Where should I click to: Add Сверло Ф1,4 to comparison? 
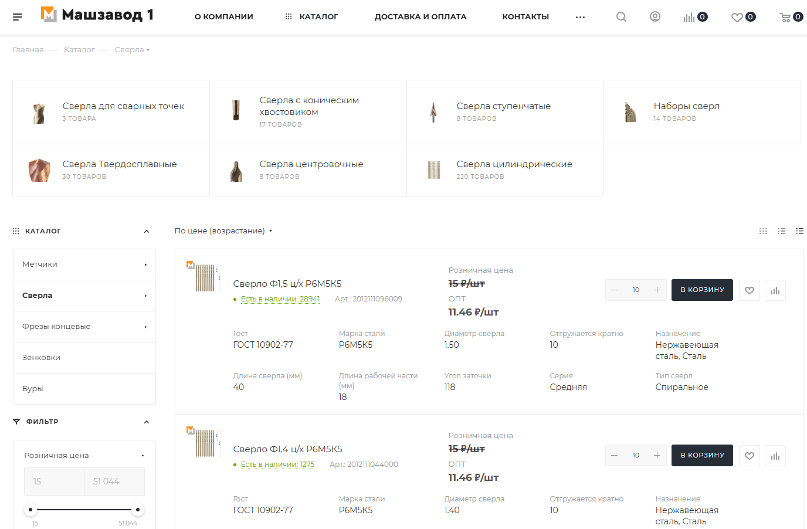pos(775,456)
